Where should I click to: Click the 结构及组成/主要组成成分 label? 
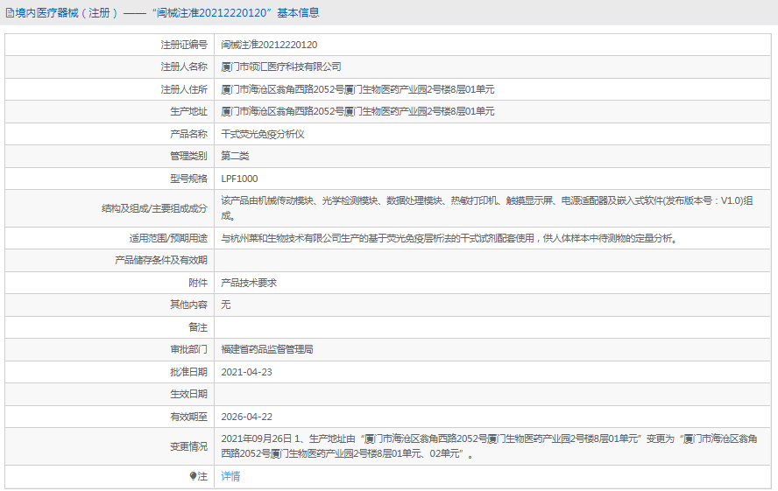154,208
